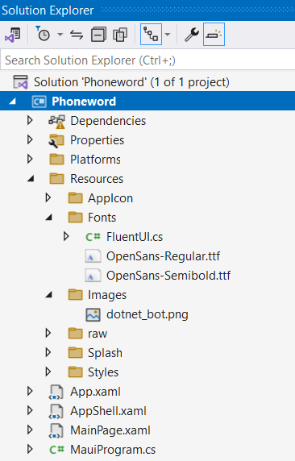The image size is (295, 461).
Task: Select the Phoneword project name
Action: click(84, 102)
